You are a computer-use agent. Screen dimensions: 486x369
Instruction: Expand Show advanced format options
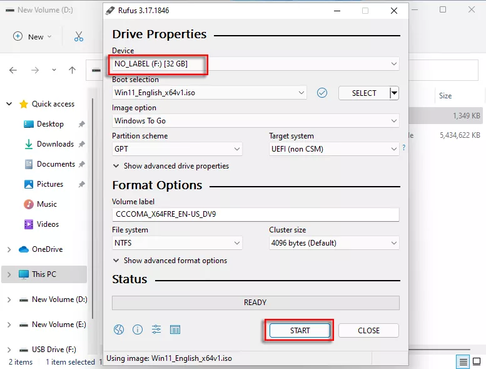coord(170,261)
